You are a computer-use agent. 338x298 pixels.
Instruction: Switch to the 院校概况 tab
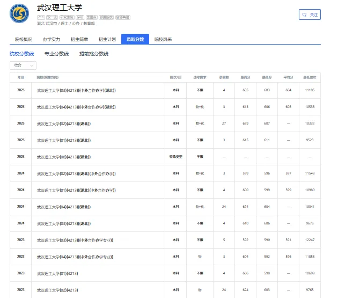[x=24, y=39]
